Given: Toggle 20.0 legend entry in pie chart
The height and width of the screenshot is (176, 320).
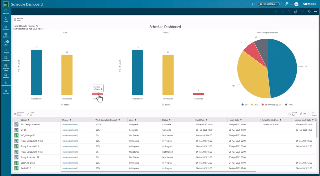Looking at the screenshot, I should click(254, 105).
